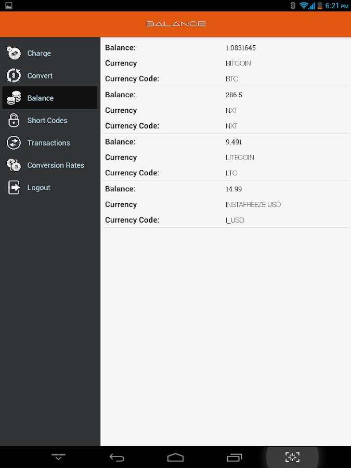Tap Logout text in sidebar
Image resolution: width=351 pixels, height=468 pixels.
[x=39, y=188]
